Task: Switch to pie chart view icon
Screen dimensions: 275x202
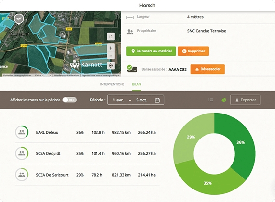Action: point(224,100)
